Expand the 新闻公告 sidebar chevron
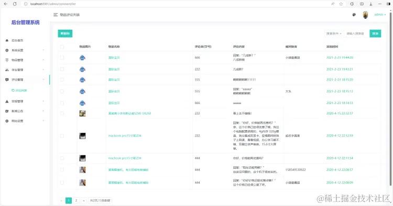 [43, 111]
